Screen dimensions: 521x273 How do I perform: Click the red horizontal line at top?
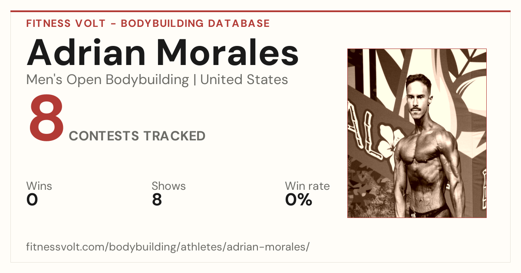point(260,11)
